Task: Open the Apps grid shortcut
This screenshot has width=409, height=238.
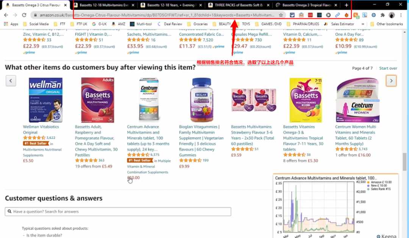Action: pos(11,24)
